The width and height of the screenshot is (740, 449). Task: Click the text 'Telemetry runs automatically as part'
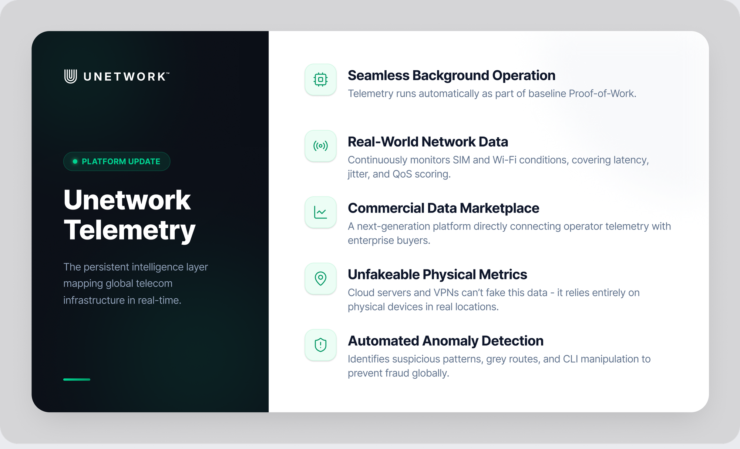click(x=430, y=94)
